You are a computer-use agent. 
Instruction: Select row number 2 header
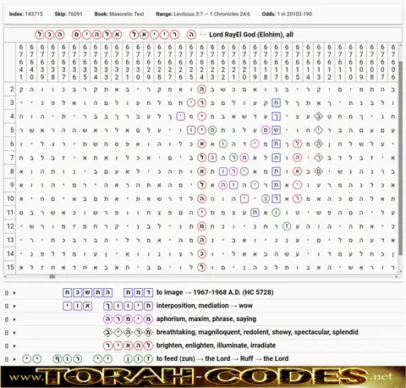pyautogui.click(x=10, y=90)
